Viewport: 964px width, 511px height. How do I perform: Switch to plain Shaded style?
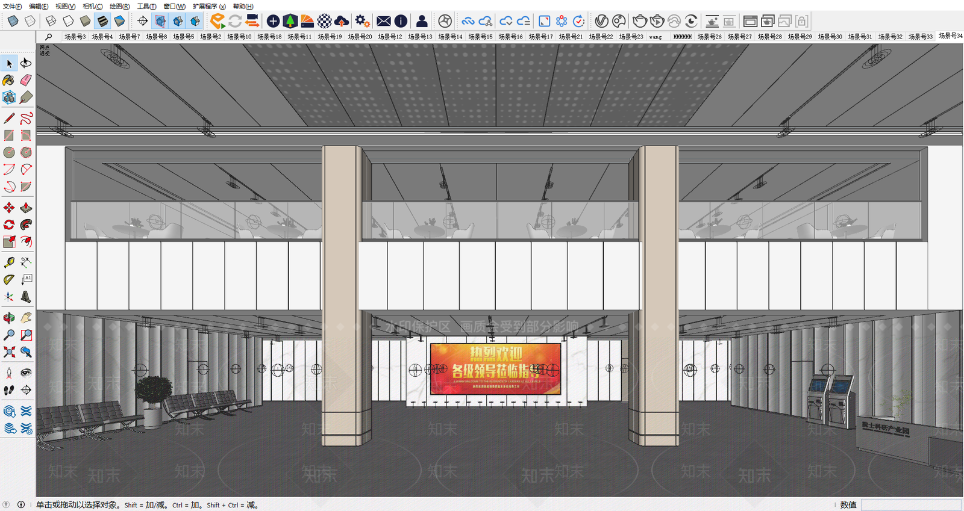click(x=85, y=21)
